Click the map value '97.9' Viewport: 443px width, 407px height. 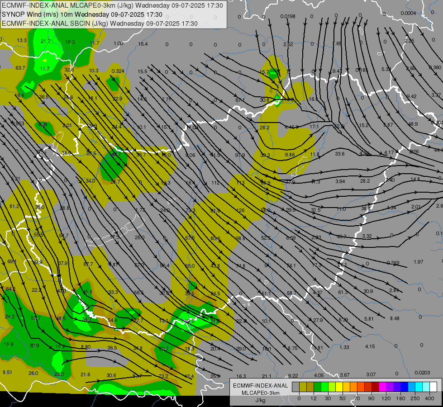[240, 155]
